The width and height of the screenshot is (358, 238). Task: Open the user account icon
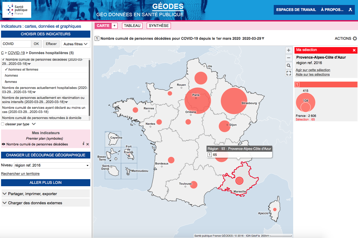pos(350,10)
